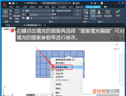The height and width of the screenshot is (96, 126).
Task: Add a new drawing tab with plus
Action: (45, 25)
